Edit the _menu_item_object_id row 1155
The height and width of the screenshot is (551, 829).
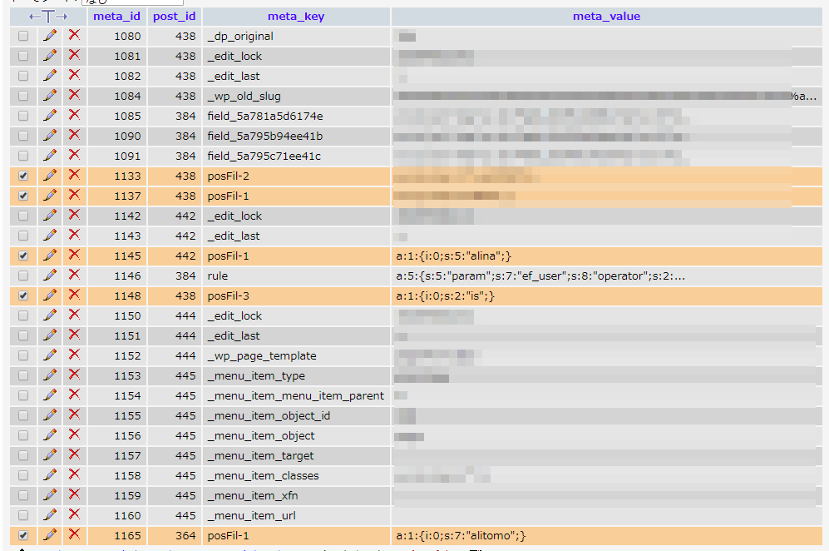coord(50,415)
